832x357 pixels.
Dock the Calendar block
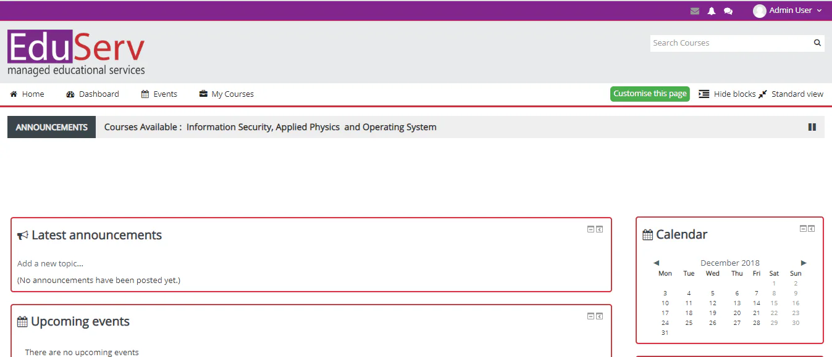[x=811, y=229]
